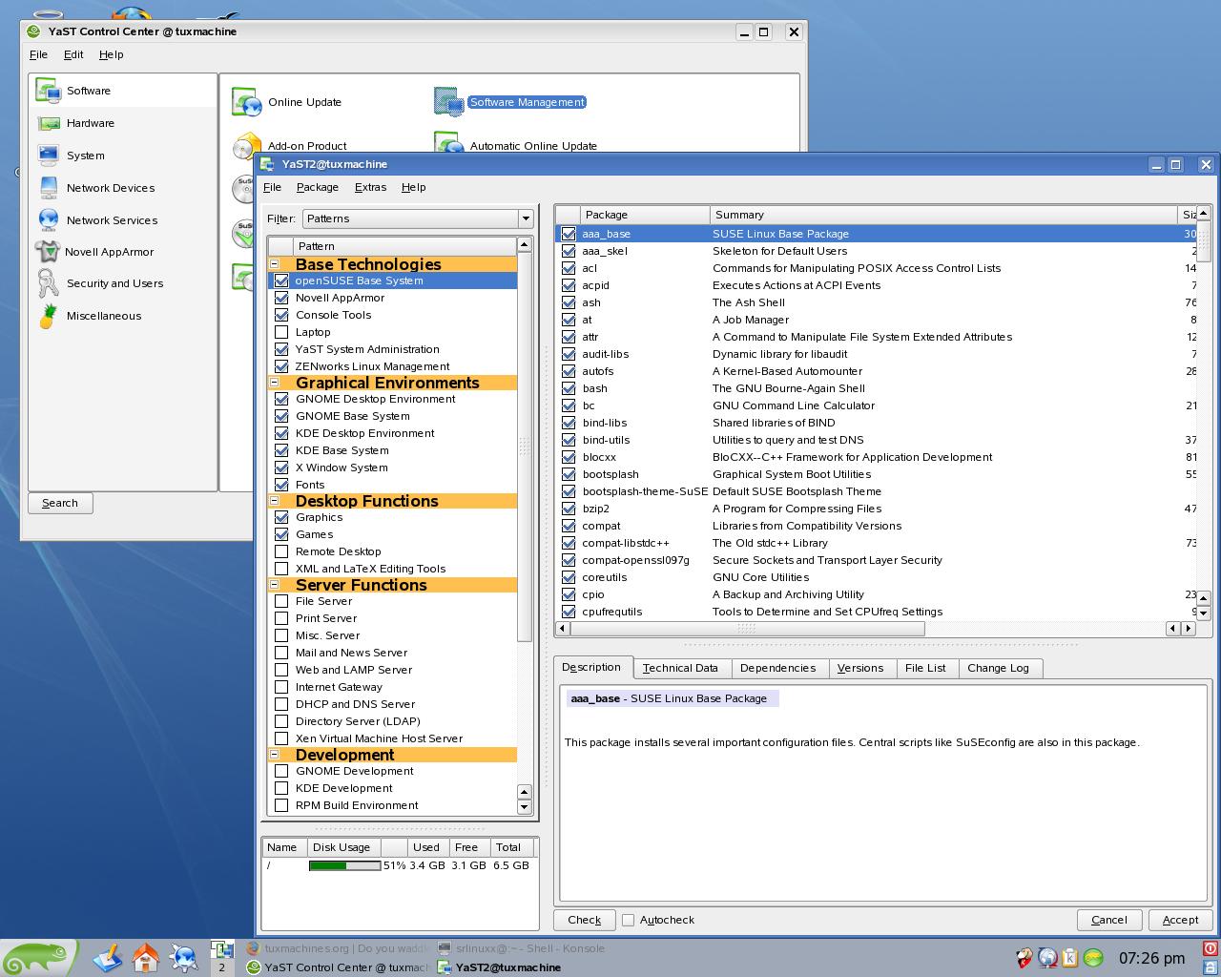This screenshot has height=977, width=1221.
Task: Click the package list horizontal scrollbar
Action: (x=747, y=628)
